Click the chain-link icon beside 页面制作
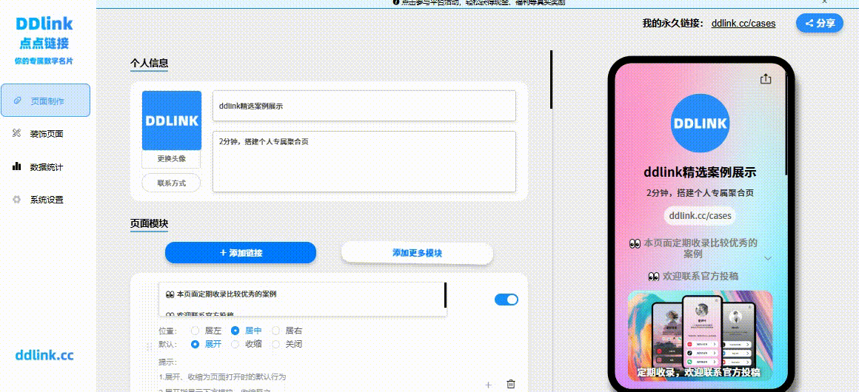Image resolution: width=859 pixels, height=392 pixels. pos(16,101)
